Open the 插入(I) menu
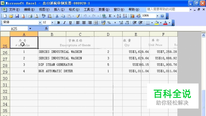This screenshot has height=116, width=206. [x=59, y=10]
